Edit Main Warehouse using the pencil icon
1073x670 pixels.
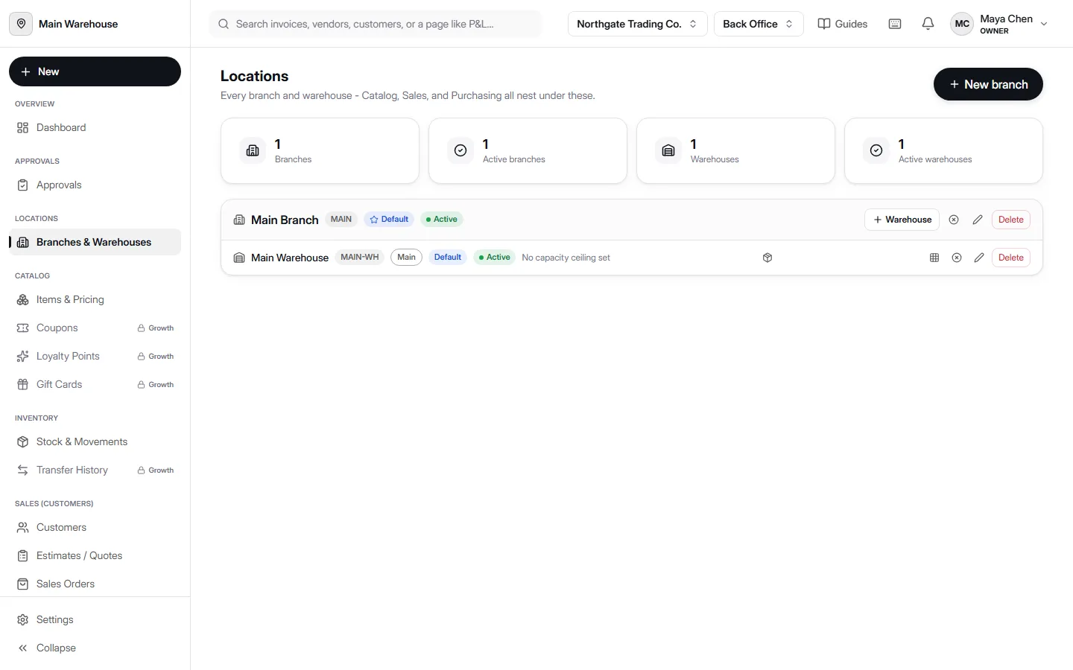point(979,258)
